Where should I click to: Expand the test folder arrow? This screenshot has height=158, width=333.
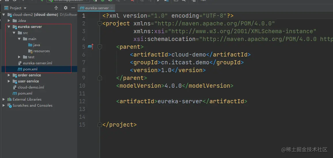(x=19, y=57)
